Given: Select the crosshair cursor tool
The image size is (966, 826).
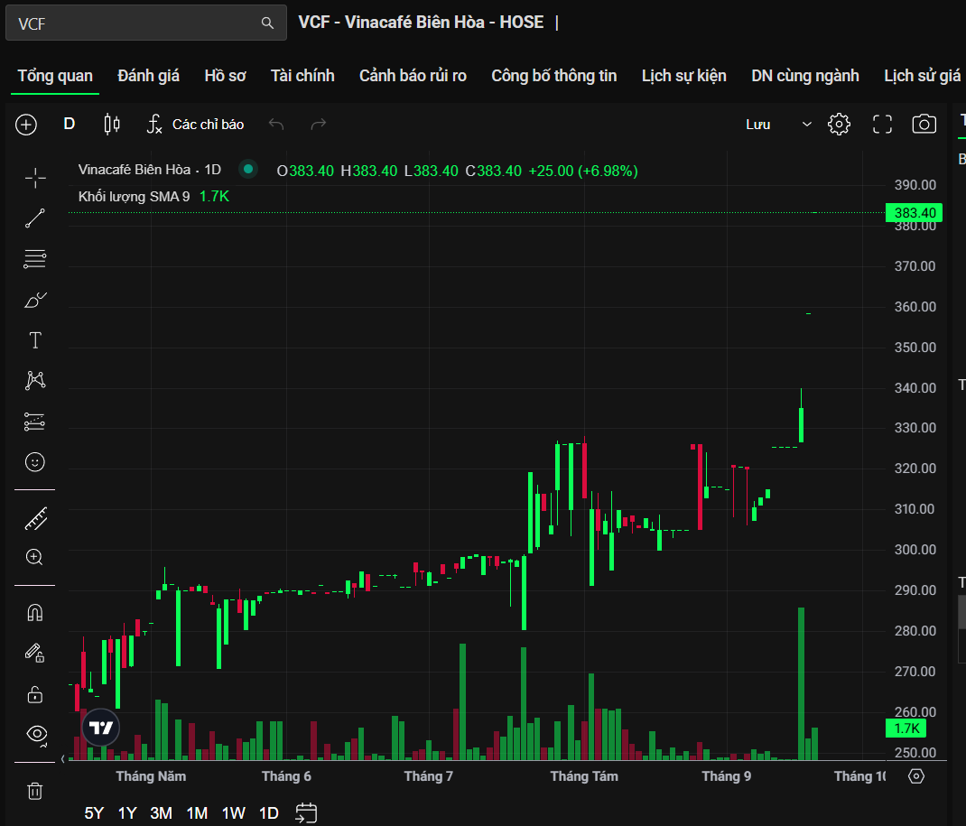Looking at the screenshot, I should pos(35,178).
